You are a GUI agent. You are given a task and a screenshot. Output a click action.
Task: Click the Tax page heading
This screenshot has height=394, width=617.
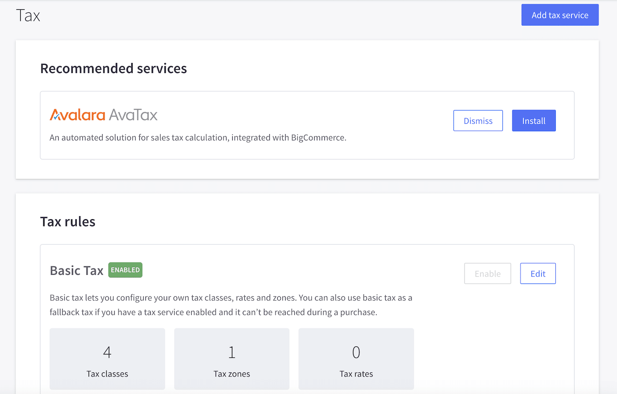click(28, 15)
